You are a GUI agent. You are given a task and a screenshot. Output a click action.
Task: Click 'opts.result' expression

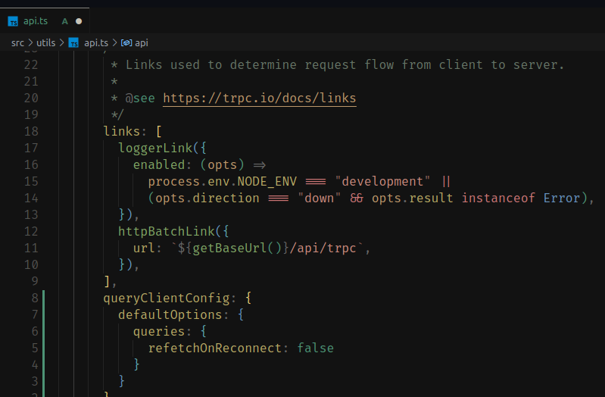412,198
